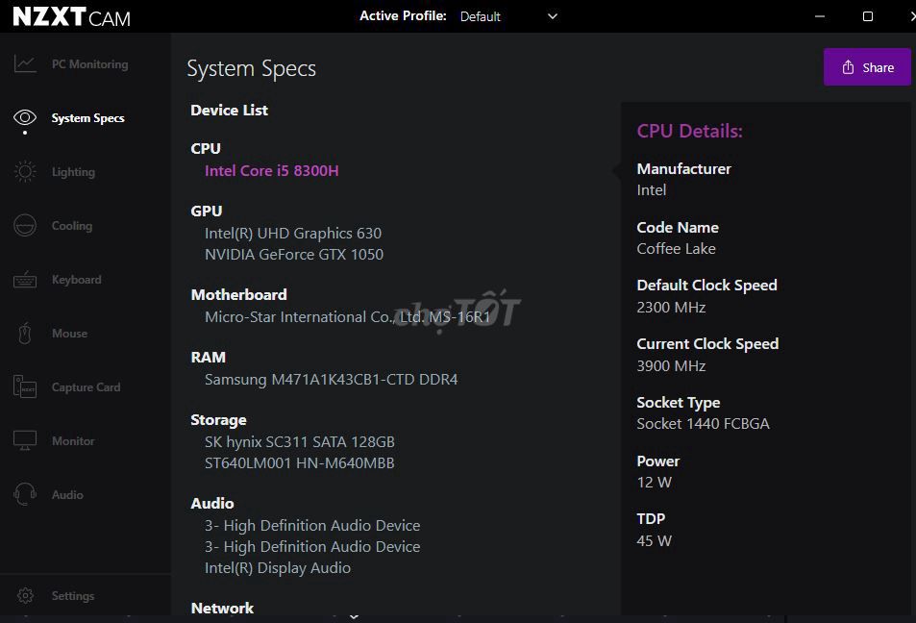Open the Keyboard section
This screenshot has height=623, width=916.
click(77, 280)
